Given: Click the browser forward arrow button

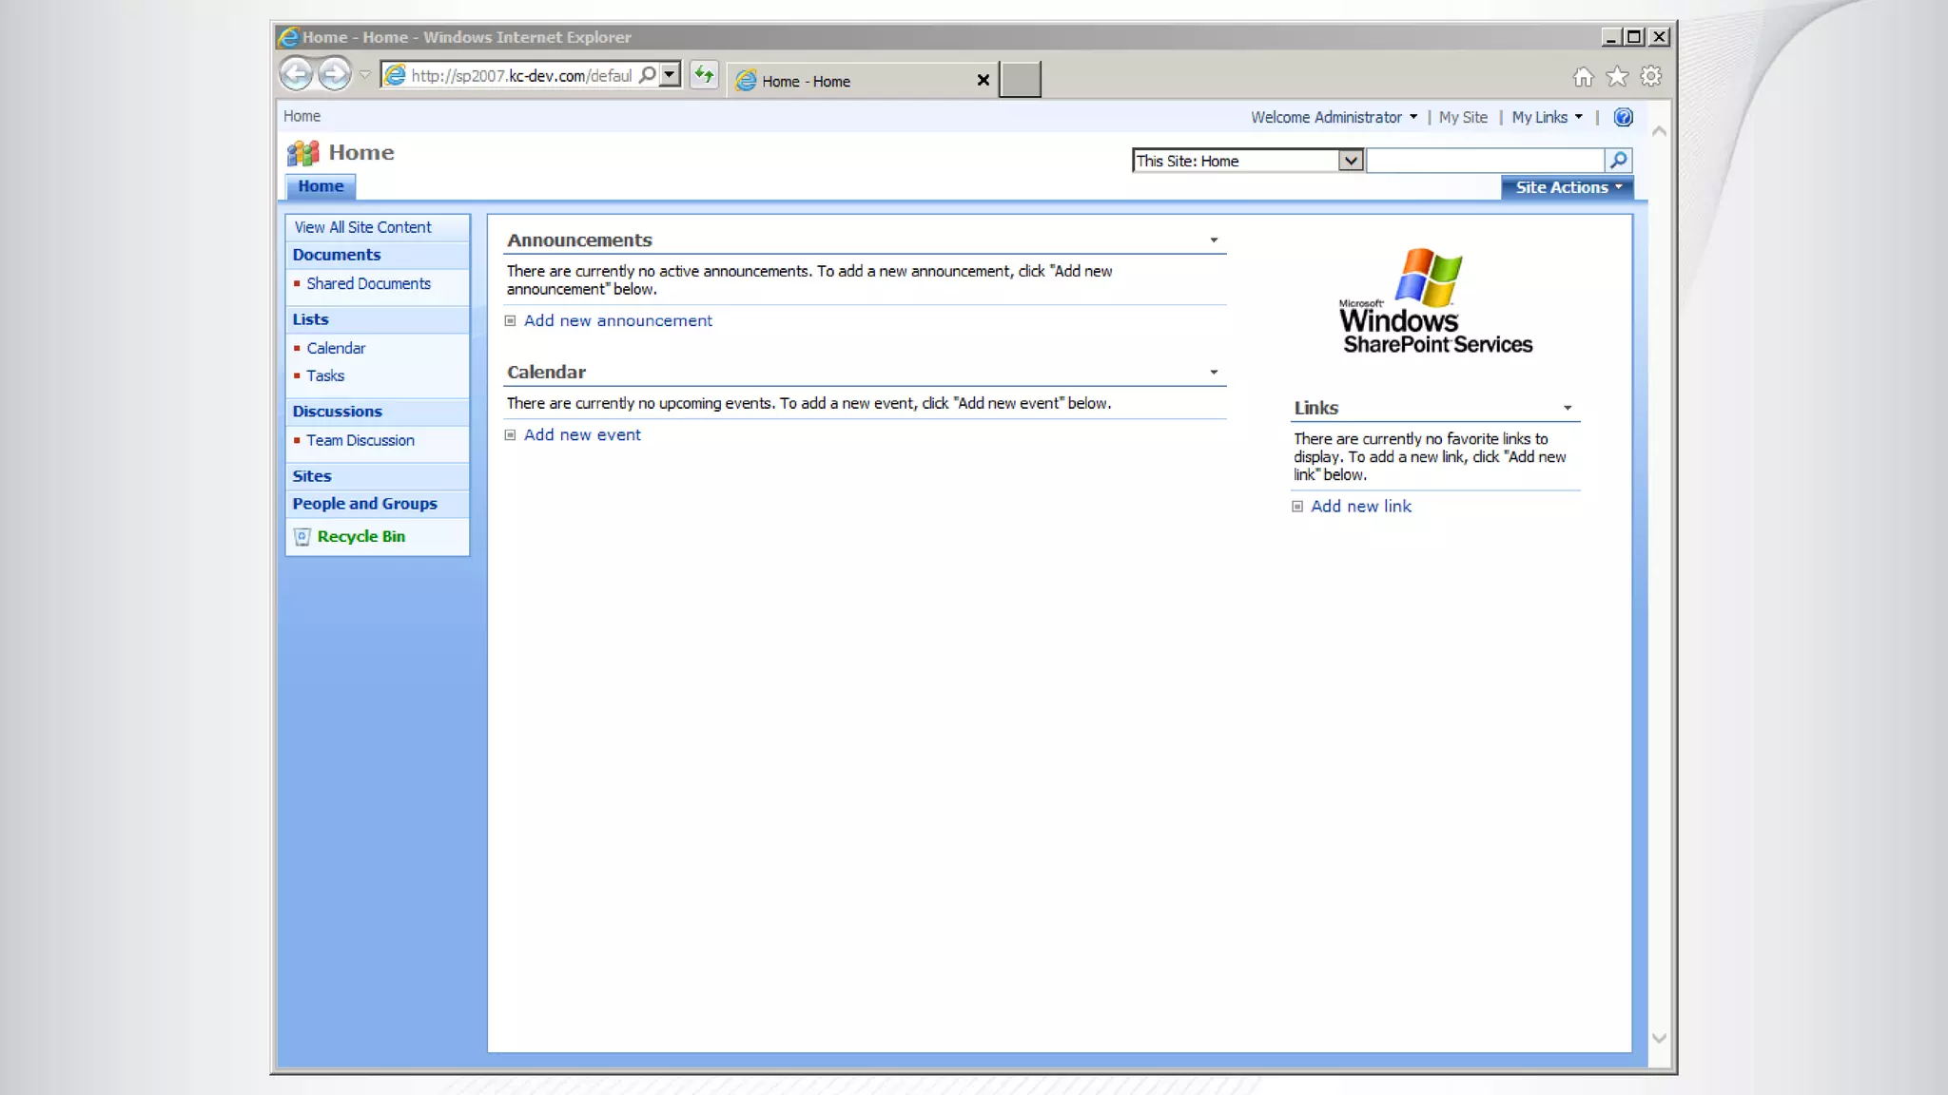Looking at the screenshot, I should (334, 74).
